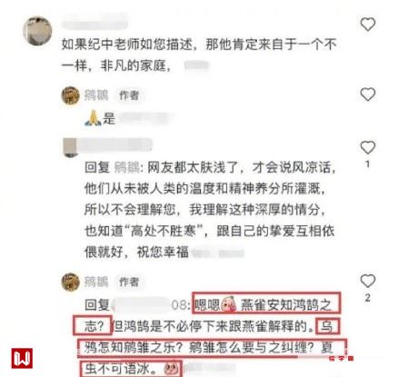
Task: Toggle the heart showing 2 likes
Action: [x=368, y=281]
